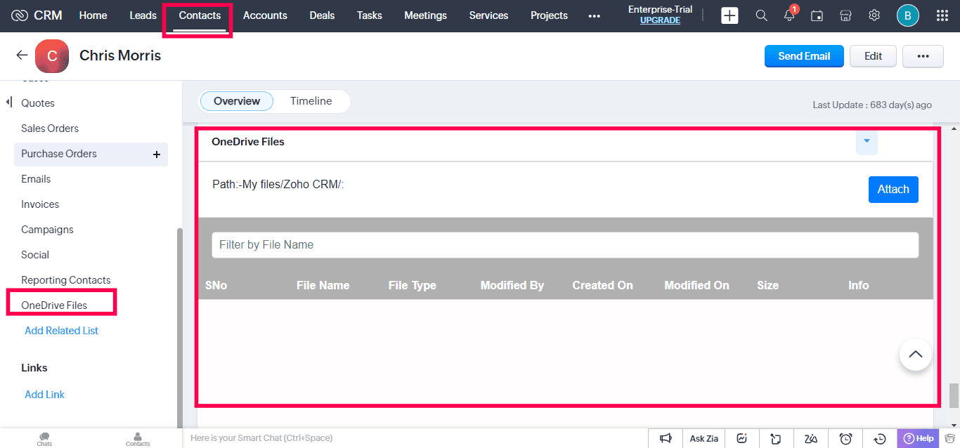The width and height of the screenshot is (960, 448).
Task: Click the Add Link link
Action: point(44,395)
